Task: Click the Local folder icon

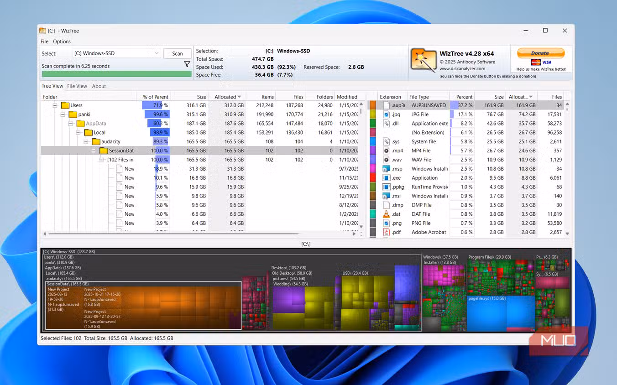Action: [x=88, y=133]
